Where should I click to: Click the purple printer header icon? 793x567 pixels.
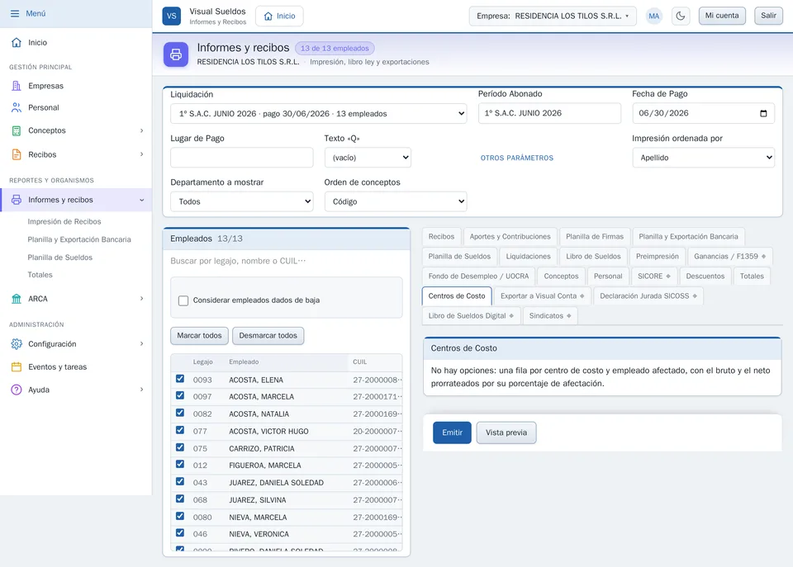tap(176, 54)
